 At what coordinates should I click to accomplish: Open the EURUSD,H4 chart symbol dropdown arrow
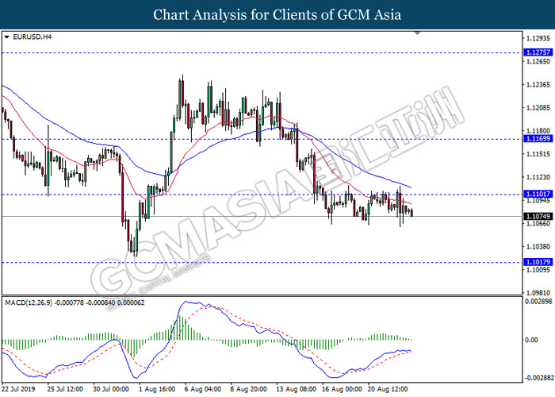coord(6,37)
